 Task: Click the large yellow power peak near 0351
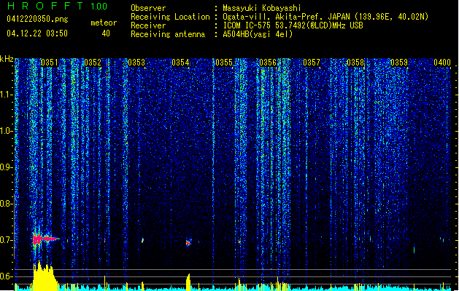click(45, 276)
